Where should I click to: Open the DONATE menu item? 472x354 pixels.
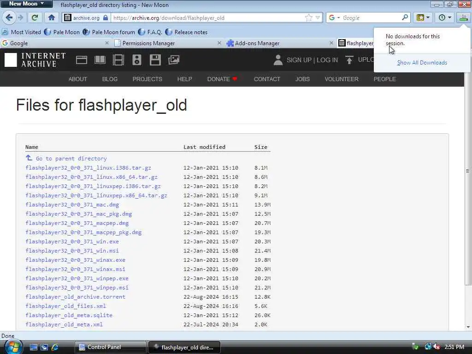tap(222, 79)
